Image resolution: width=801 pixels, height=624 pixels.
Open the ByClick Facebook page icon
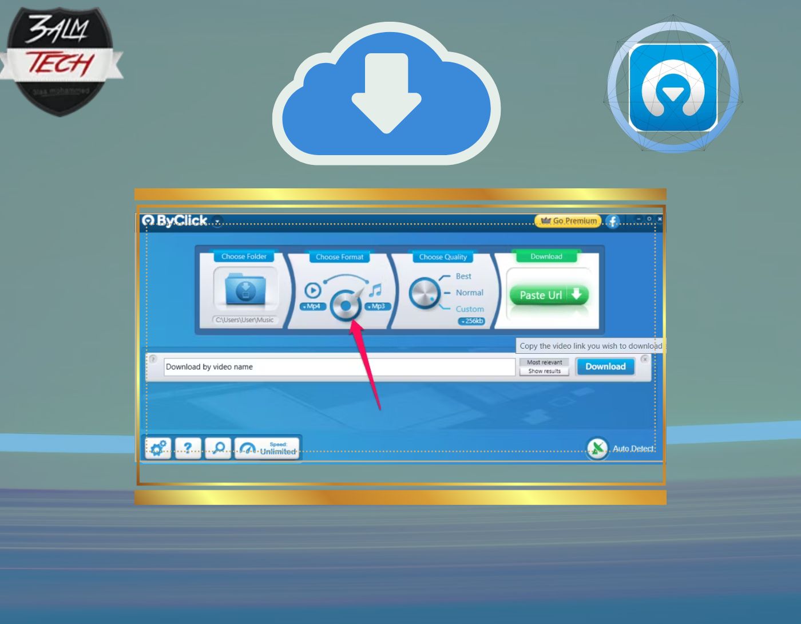click(612, 221)
